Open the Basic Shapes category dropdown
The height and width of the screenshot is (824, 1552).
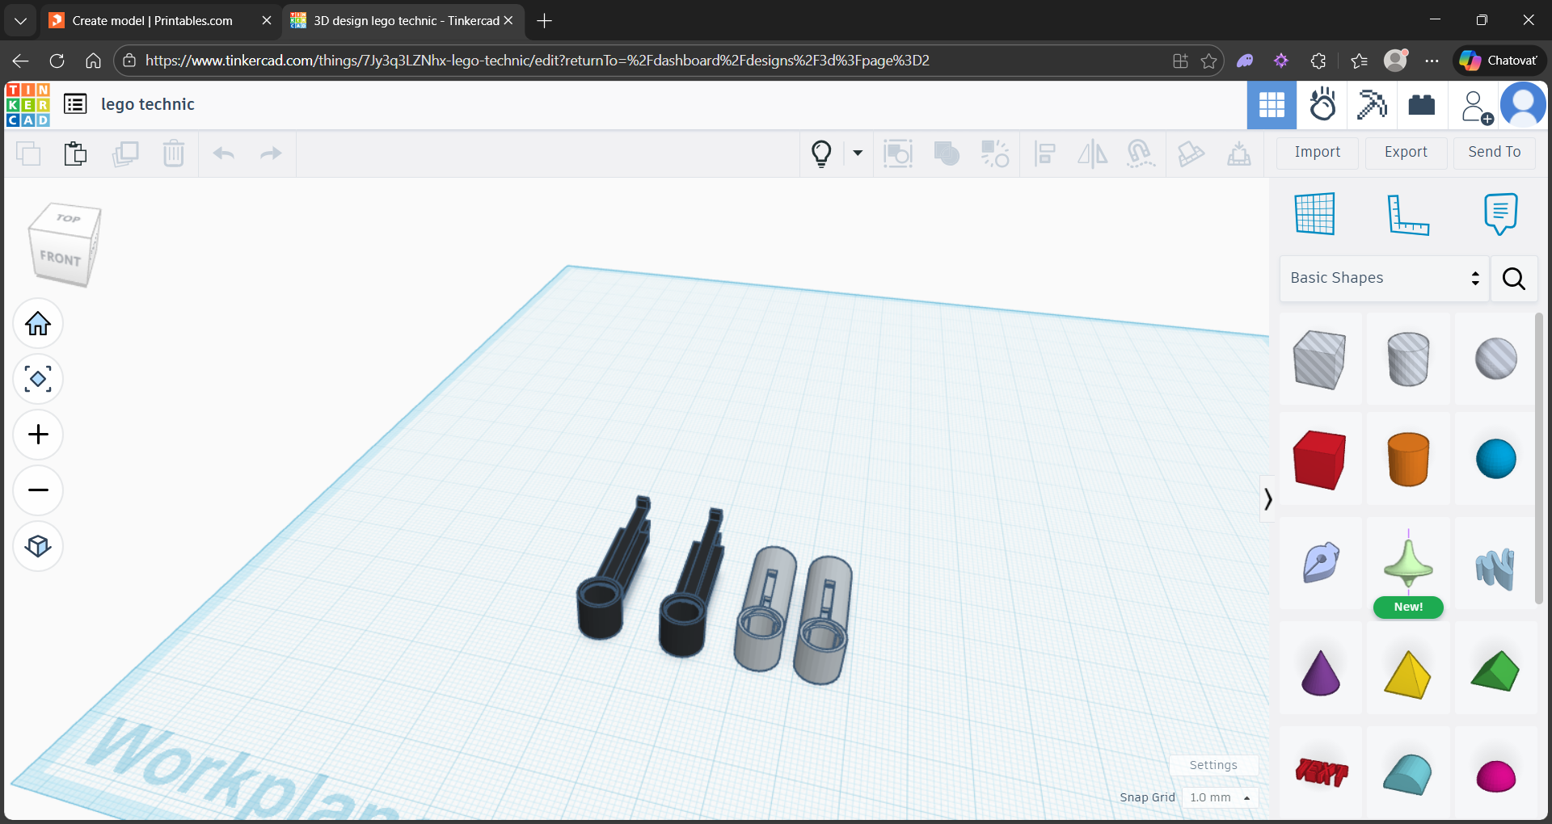[1384, 278]
